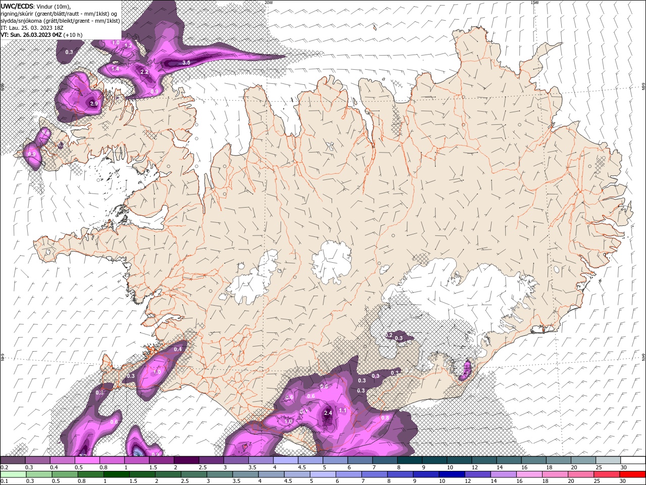The height and width of the screenshot is (485, 646).
Task: Select the white 30 swatch in upper legend
Action: tap(633, 460)
